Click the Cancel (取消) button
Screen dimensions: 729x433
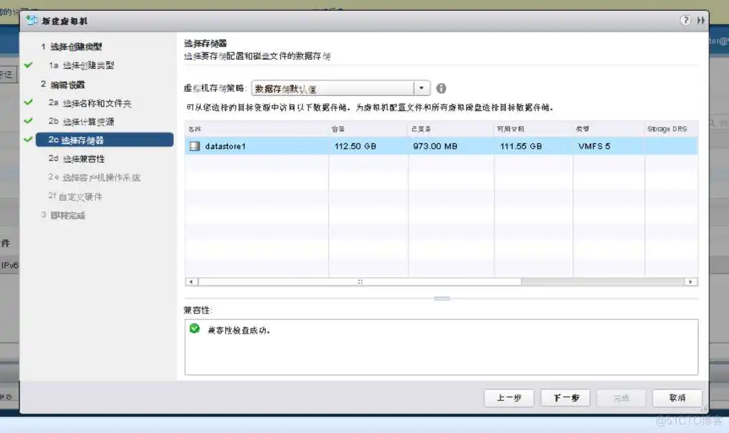coord(677,398)
